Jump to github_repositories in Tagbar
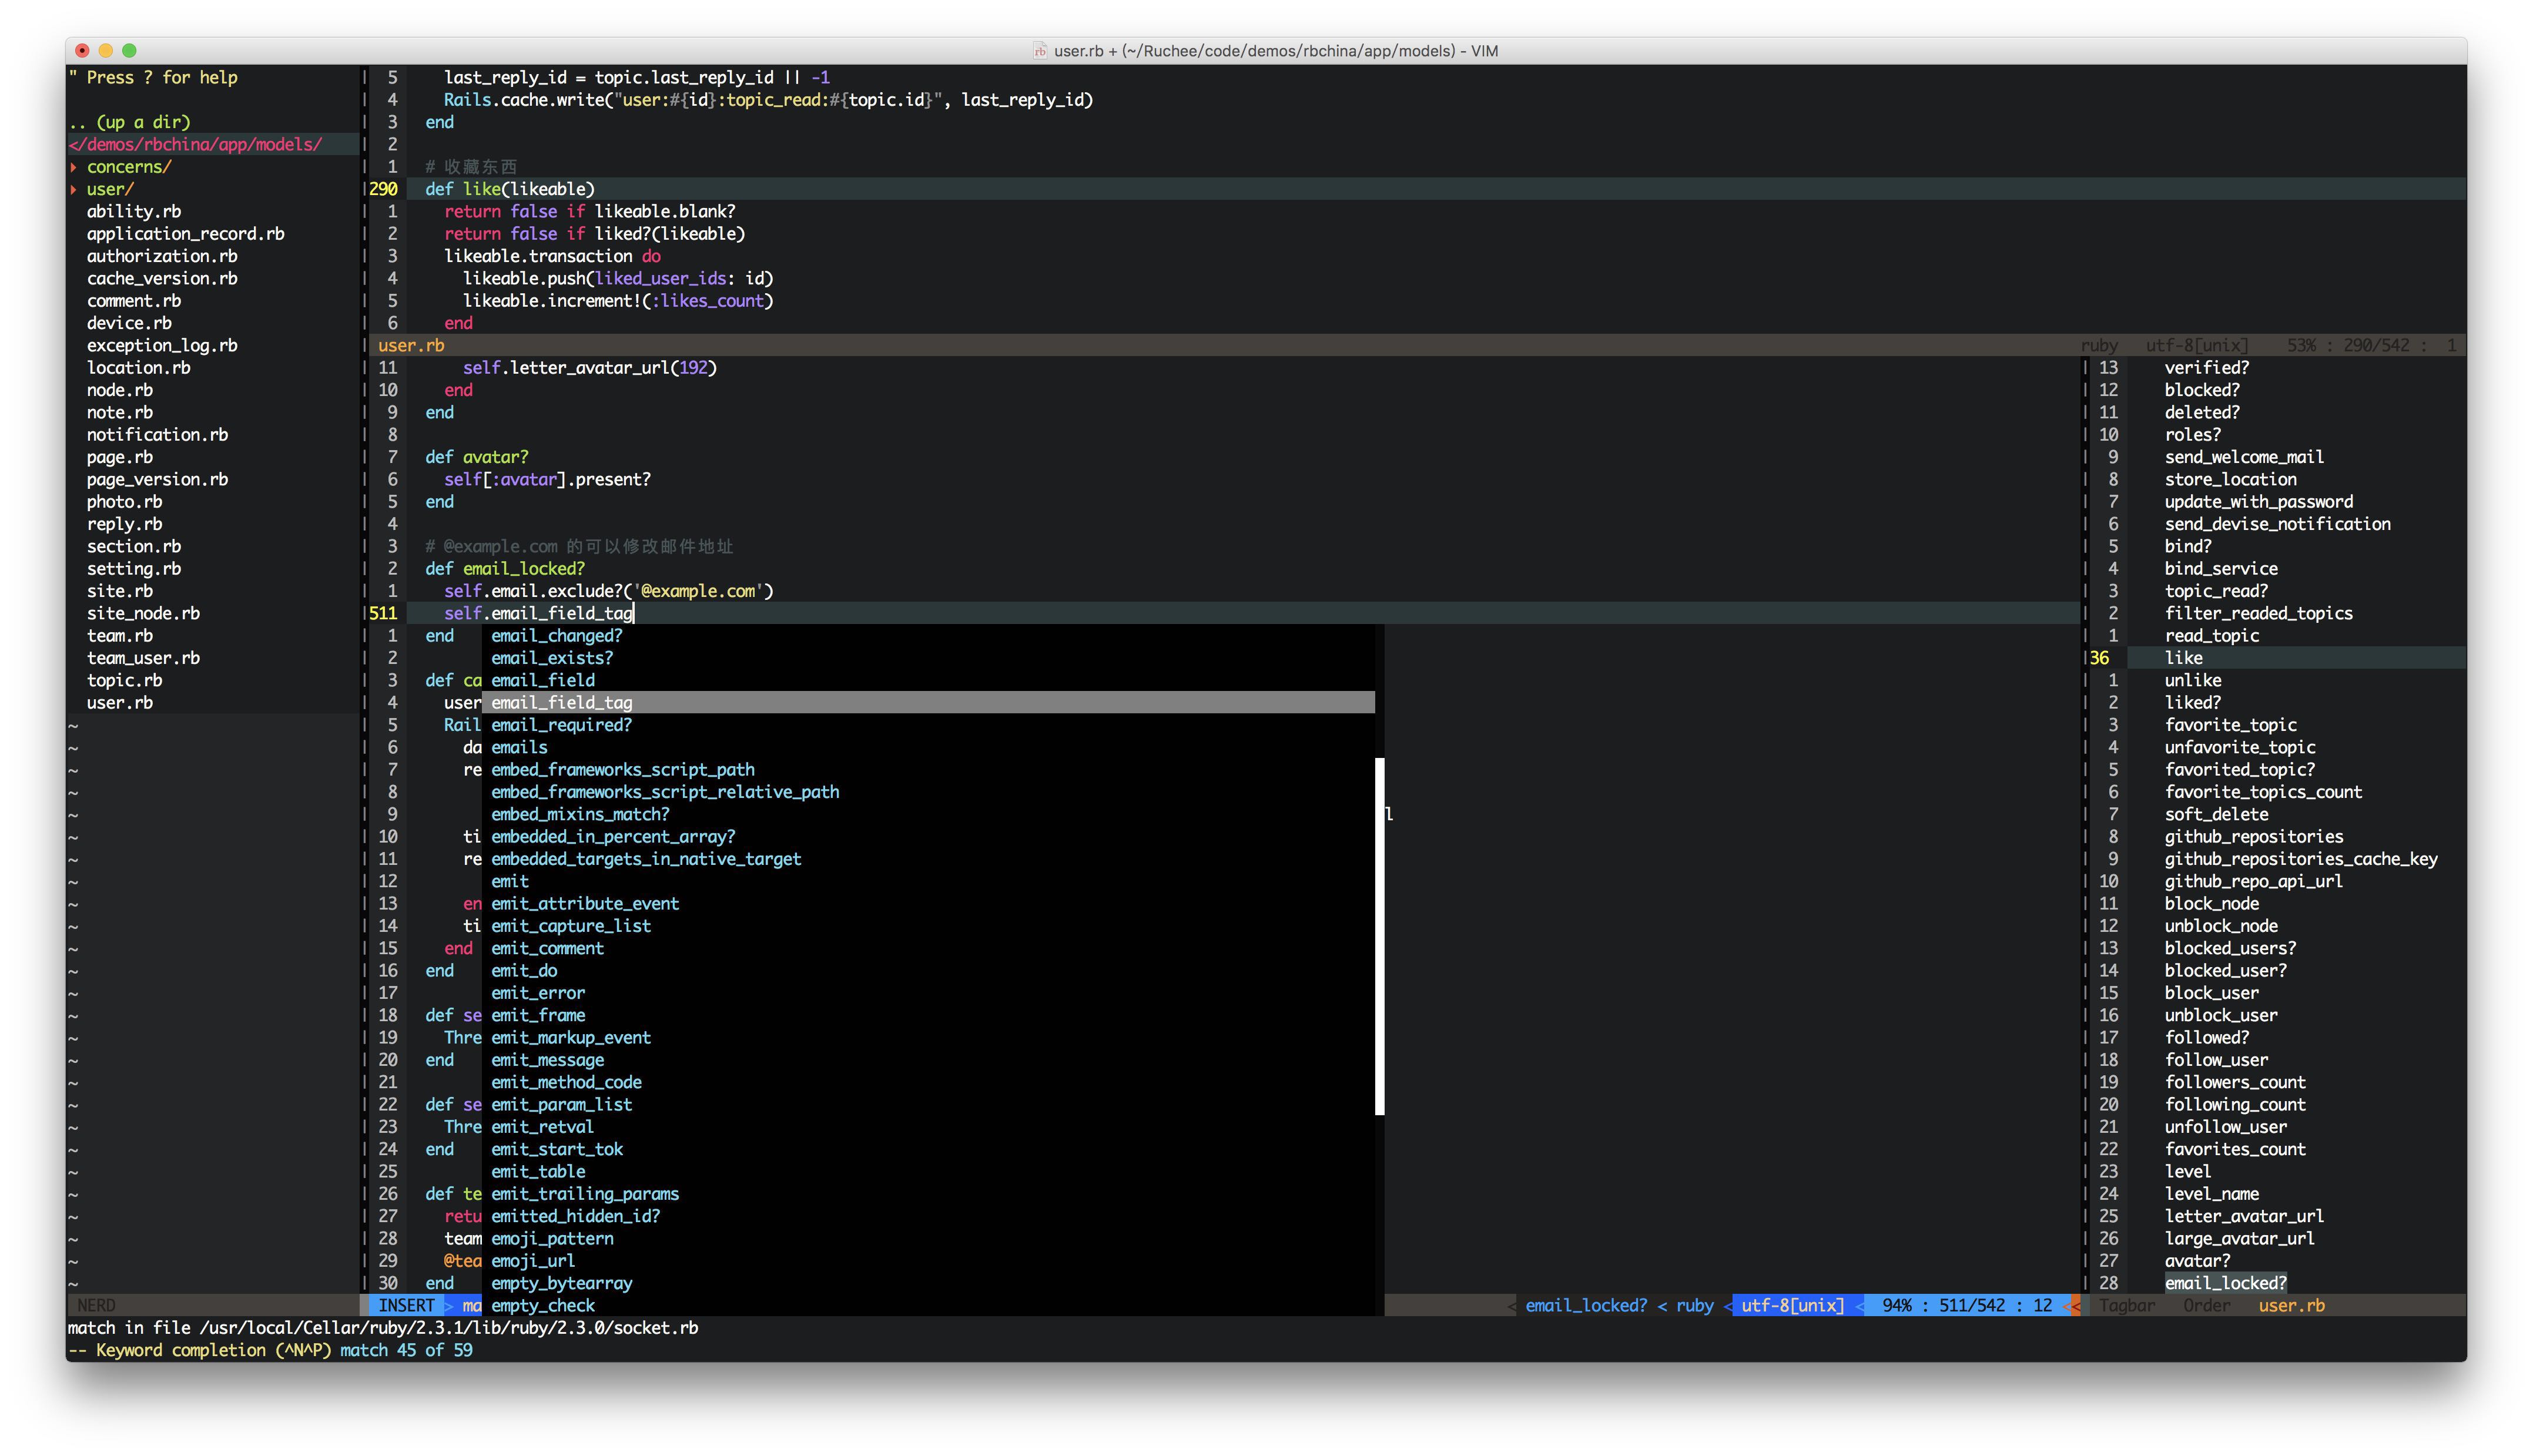Viewport: 2533px width, 1456px height. pyautogui.click(x=2253, y=837)
